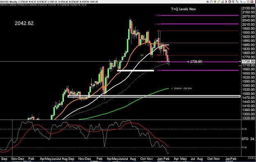The width and height of the screenshot is (256, 162).
Task: Click the 1860.00 price axis label
Action: click(249, 45)
